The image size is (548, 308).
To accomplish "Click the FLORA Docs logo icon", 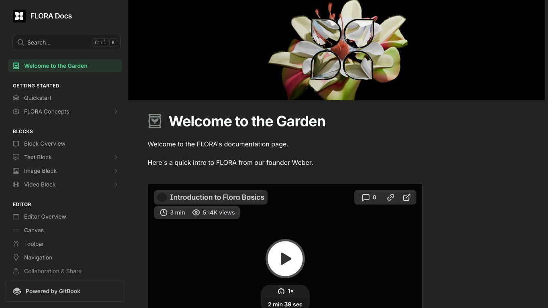I will point(19,16).
